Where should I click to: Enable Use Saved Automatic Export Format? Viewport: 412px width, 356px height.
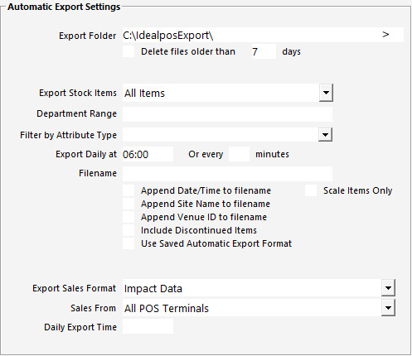(128, 243)
